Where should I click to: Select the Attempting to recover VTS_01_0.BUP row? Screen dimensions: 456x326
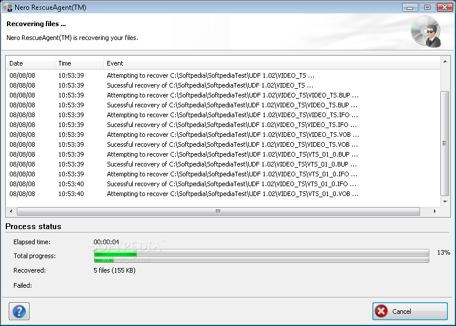(x=223, y=155)
